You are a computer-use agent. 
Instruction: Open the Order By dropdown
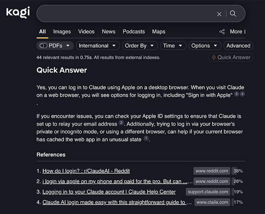coord(139,46)
